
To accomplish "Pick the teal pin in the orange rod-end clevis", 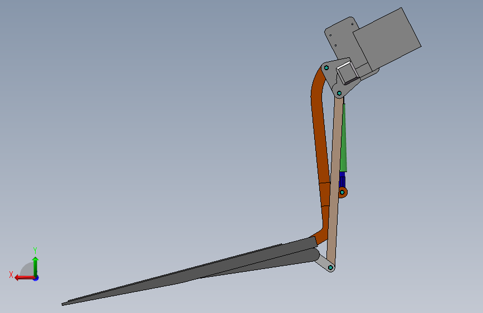I will pos(342,192).
